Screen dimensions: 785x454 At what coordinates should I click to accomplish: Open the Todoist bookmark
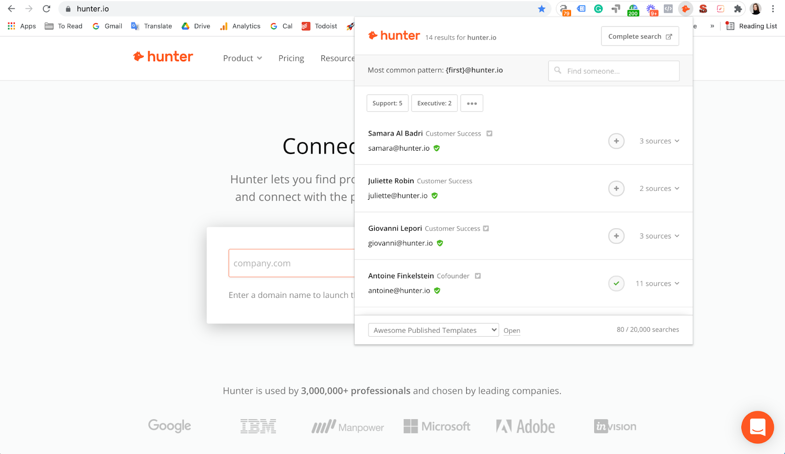pos(319,26)
